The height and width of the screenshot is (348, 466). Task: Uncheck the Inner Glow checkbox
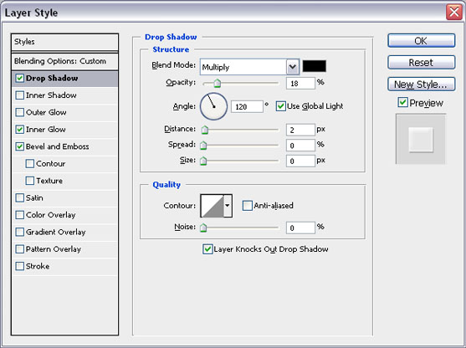point(19,130)
